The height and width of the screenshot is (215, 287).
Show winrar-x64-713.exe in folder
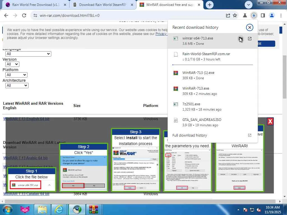[x=240, y=39]
